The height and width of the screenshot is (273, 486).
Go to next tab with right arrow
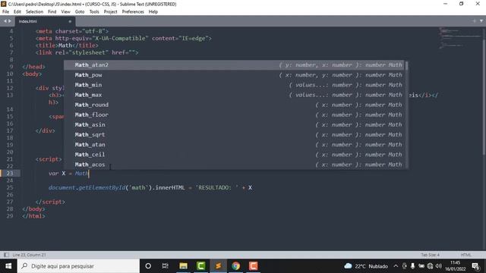10,21
